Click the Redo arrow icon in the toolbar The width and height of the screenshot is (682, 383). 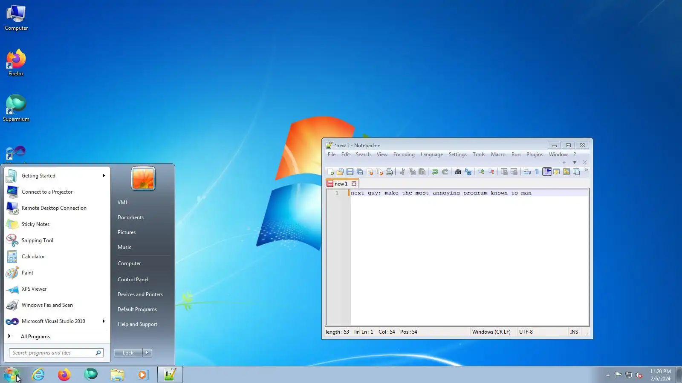[x=445, y=171]
